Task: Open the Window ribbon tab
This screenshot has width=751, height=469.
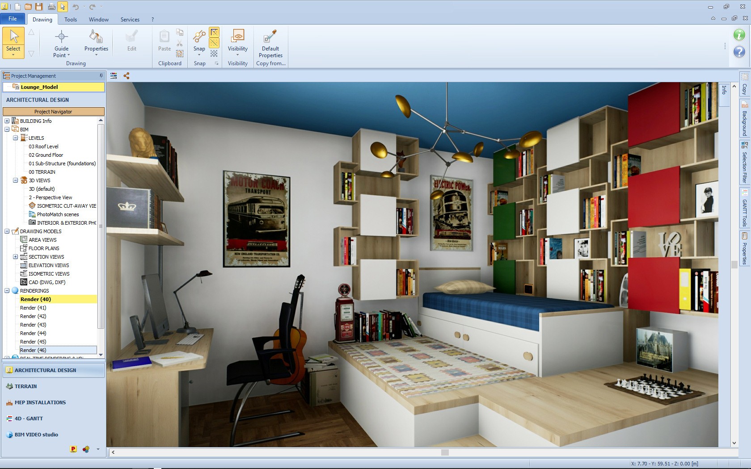Action: point(99,19)
